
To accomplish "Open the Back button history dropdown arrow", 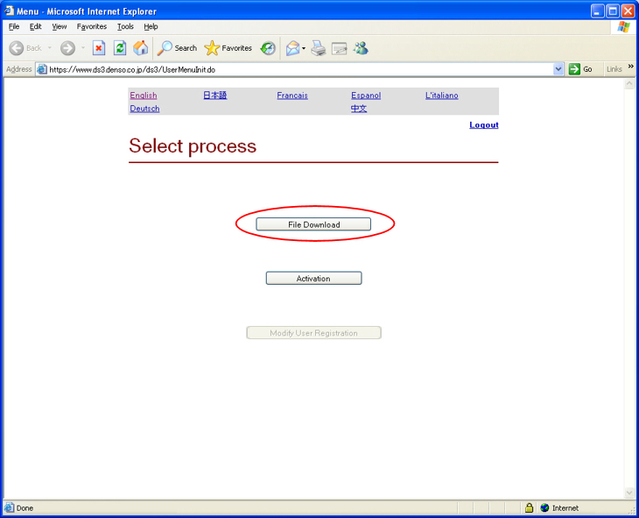I will coord(50,48).
